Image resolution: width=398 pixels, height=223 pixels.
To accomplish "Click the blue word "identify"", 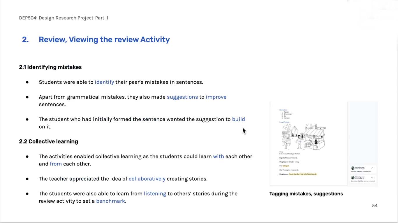I will coord(104,82).
